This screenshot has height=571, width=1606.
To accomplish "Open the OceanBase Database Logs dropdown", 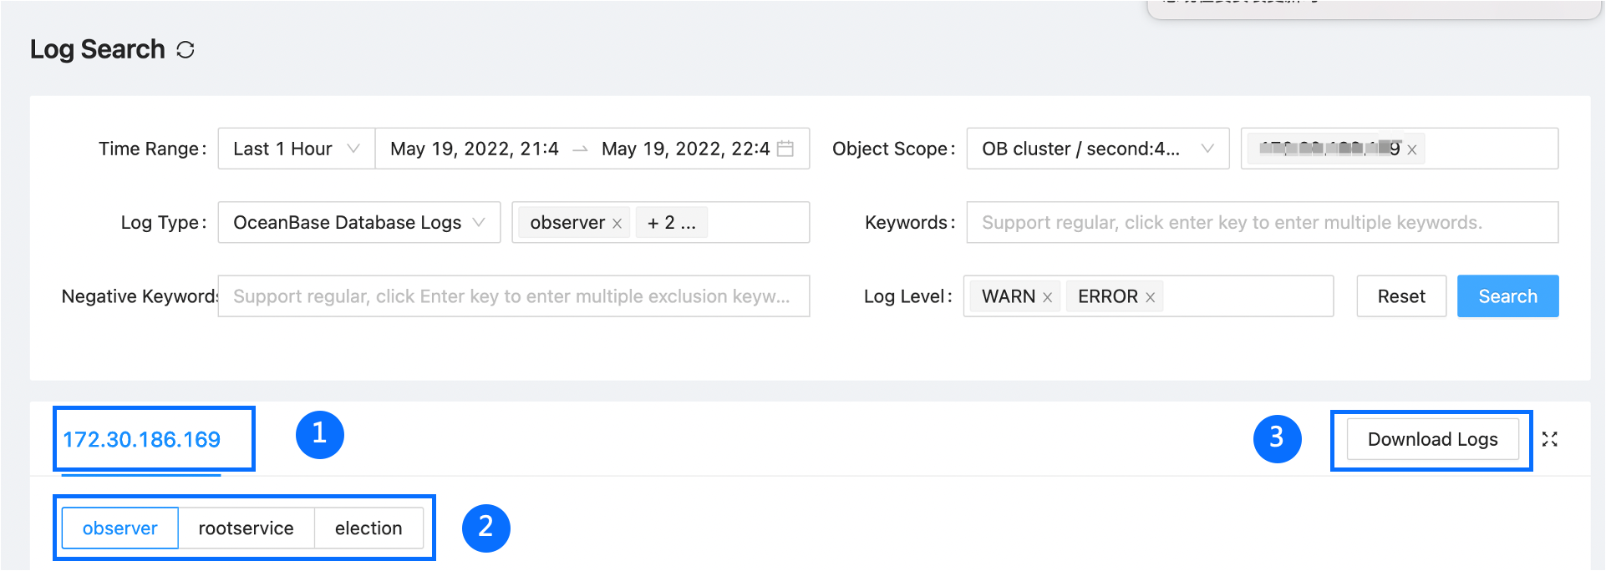I will 358,223.
